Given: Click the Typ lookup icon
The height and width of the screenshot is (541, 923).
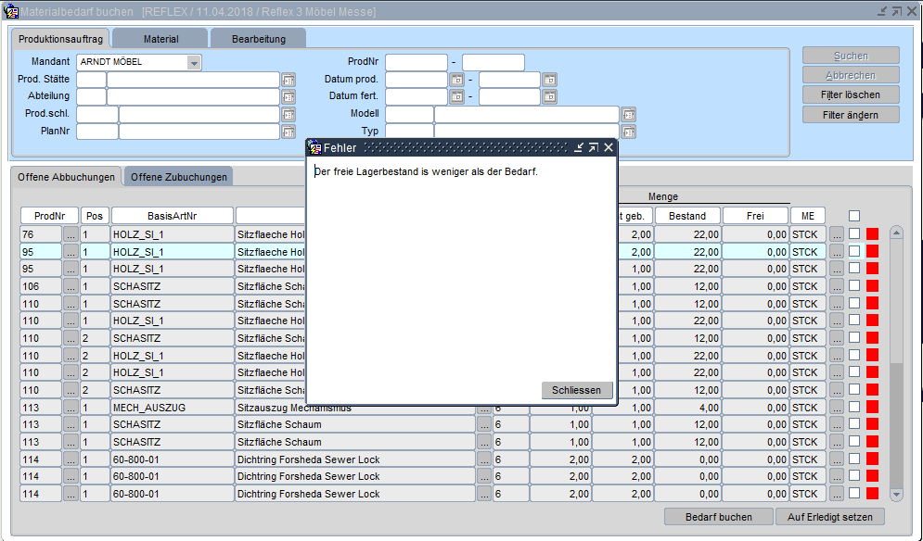Looking at the screenshot, I should 628,132.
